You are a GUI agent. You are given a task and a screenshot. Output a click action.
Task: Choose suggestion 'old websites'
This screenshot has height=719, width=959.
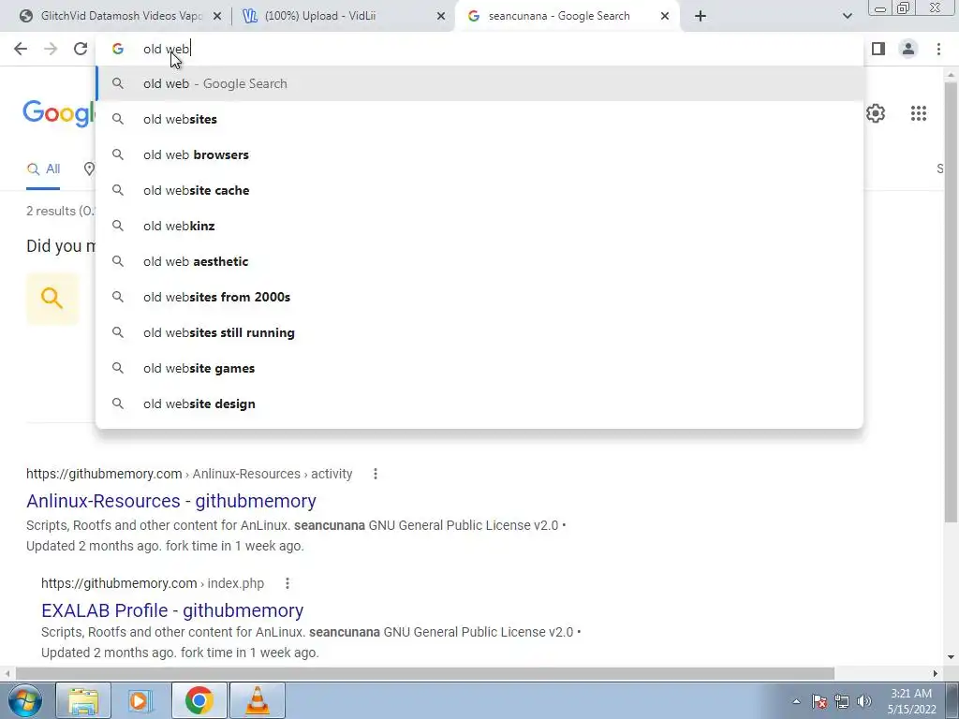tap(479, 119)
